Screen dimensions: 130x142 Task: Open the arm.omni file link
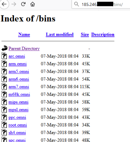pos(17,64)
